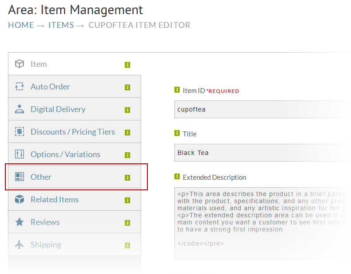
Task: Go to HOME in breadcrumb
Action: [x=21, y=25]
